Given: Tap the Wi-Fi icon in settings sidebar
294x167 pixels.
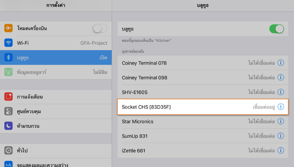Looking at the screenshot, I should click(8, 43).
